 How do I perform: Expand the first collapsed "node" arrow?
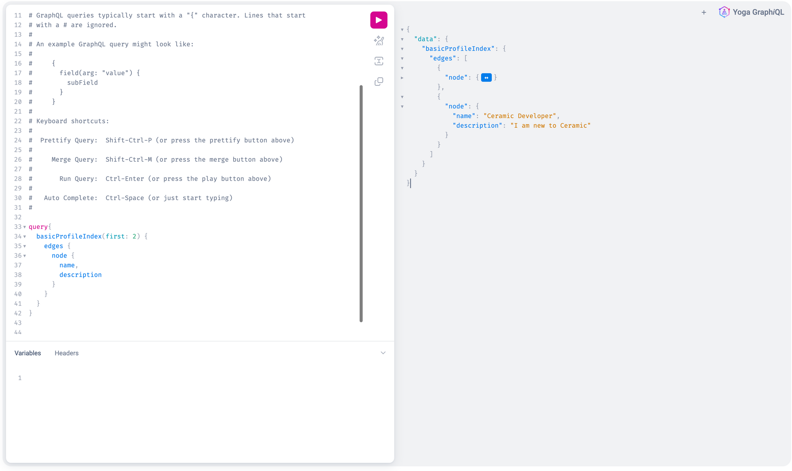pos(402,78)
